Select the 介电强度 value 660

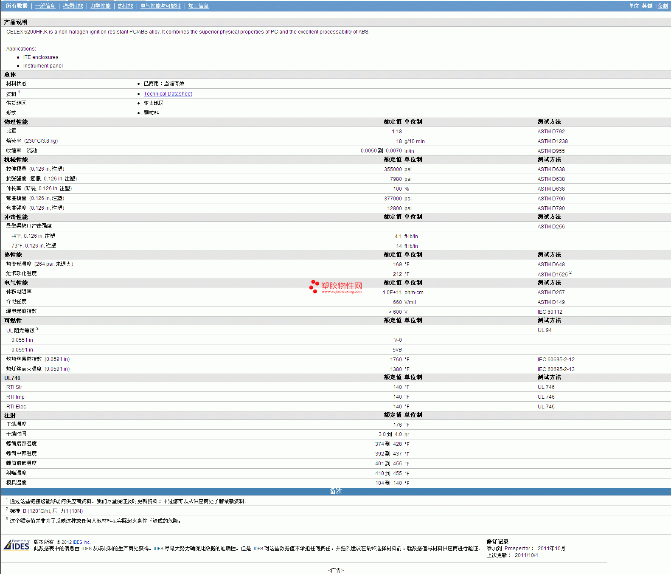coord(397,302)
